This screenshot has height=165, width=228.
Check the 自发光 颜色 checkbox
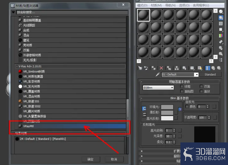coord(187,107)
